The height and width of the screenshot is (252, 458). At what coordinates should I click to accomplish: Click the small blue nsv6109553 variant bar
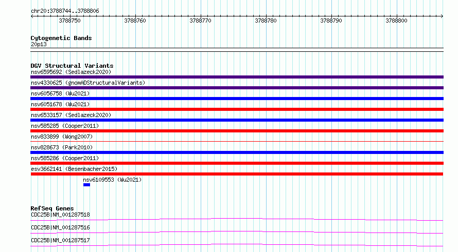coord(86,185)
